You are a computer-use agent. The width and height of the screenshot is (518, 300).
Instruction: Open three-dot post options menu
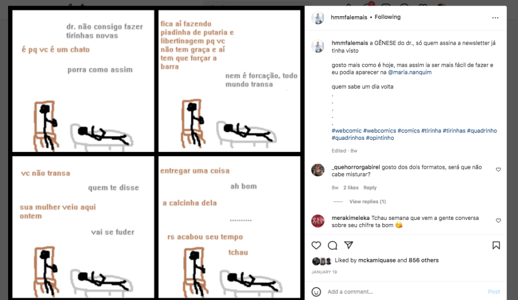tap(495, 18)
